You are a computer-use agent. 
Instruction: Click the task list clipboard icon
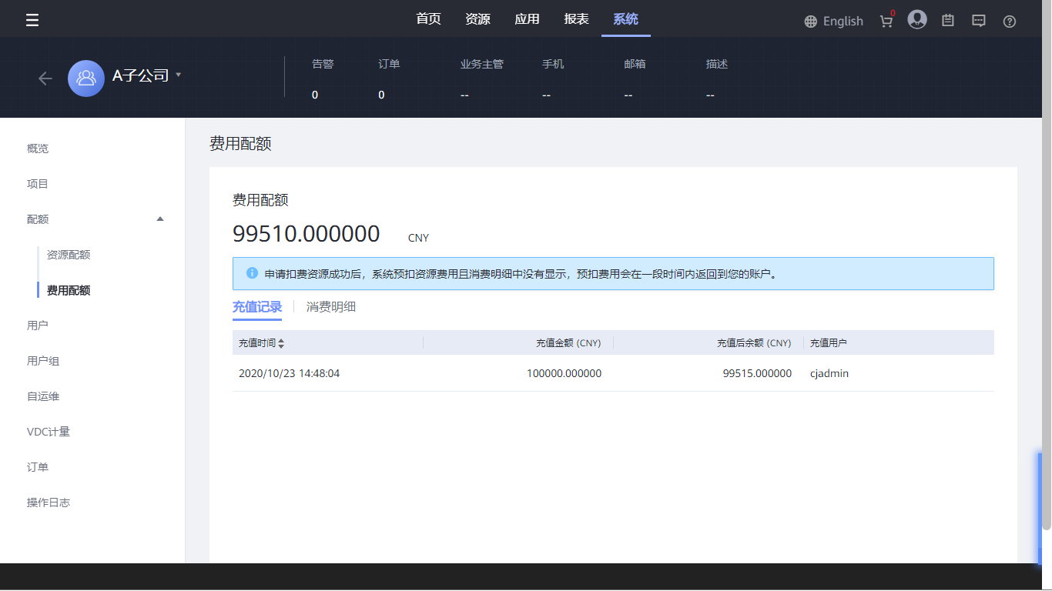point(948,21)
